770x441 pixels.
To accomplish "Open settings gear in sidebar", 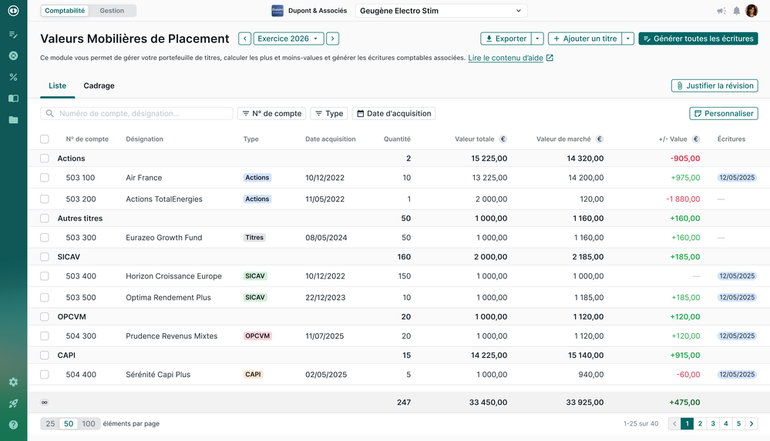I will coord(13,382).
